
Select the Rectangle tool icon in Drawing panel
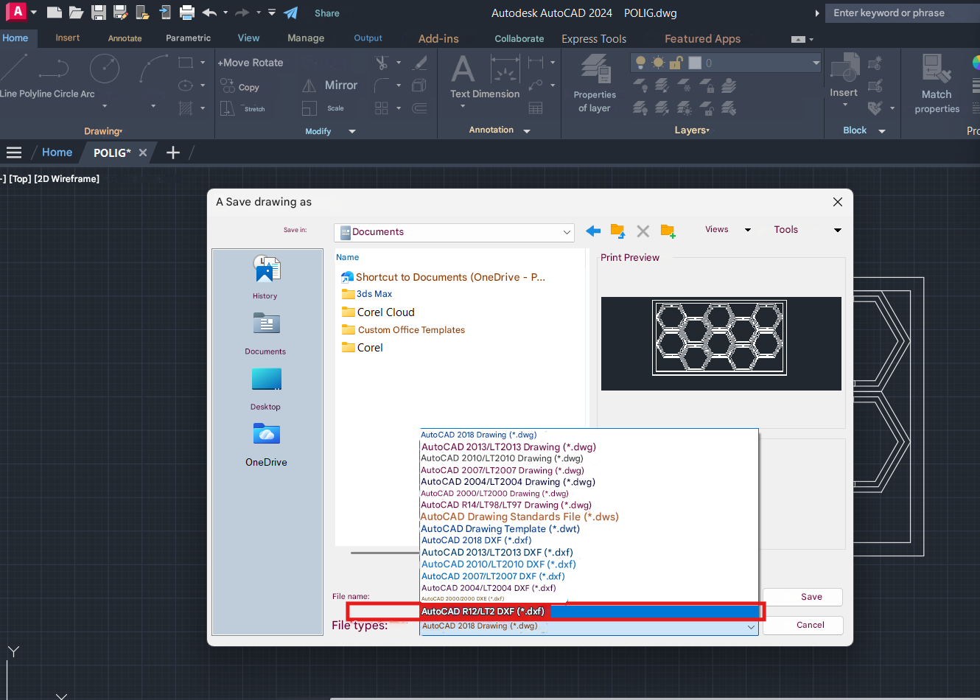click(186, 63)
